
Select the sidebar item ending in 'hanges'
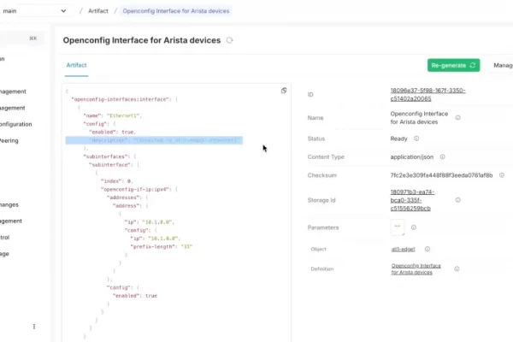[x=9, y=204]
